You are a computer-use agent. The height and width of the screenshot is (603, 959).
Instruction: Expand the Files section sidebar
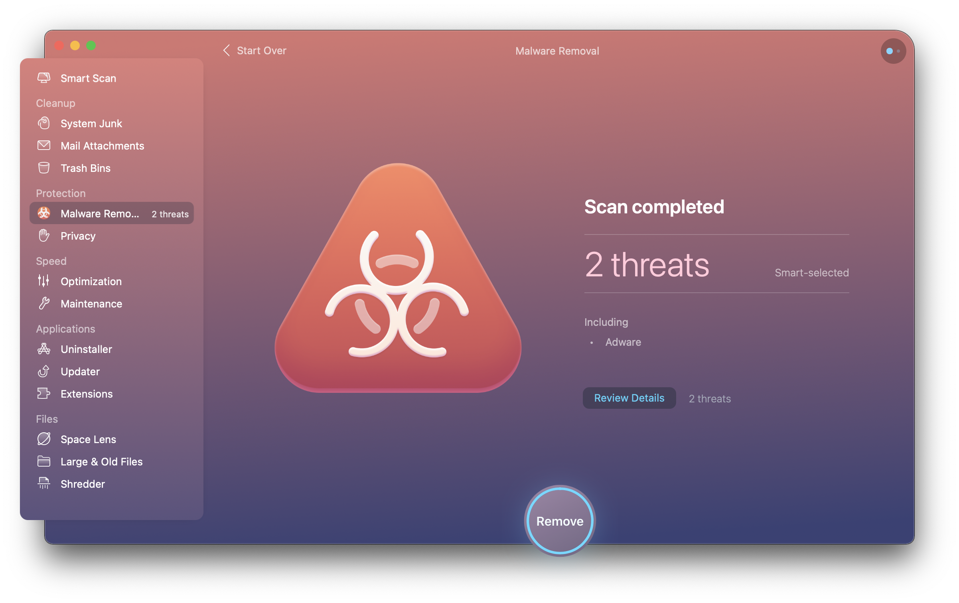47,418
